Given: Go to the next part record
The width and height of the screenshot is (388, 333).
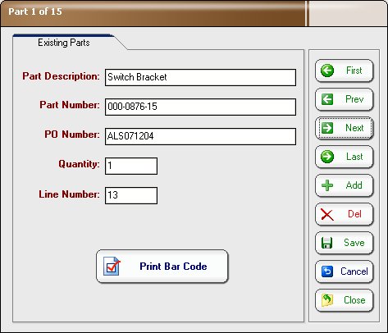Looking at the screenshot, I should [345, 128].
